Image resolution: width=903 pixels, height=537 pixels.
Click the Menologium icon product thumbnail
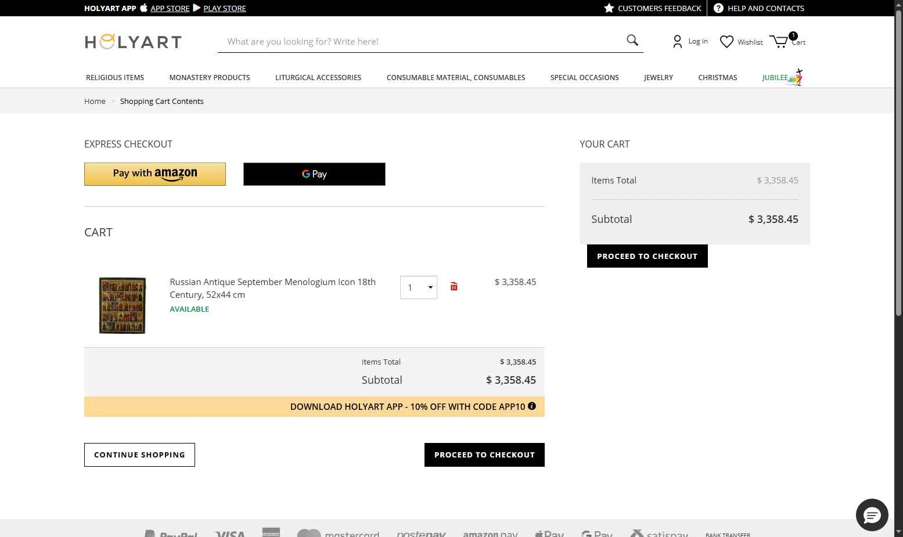click(123, 305)
